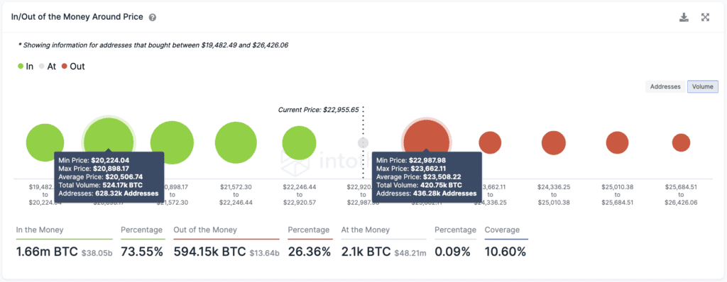Switch to the Volume view
The width and height of the screenshot is (727, 282).
(x=703, y=86)
